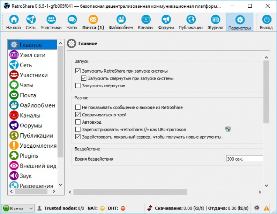The width and height of the screenshot is (277, 214).
Task: Click sidebar list scroll down arrow
Action: (61, 185)
